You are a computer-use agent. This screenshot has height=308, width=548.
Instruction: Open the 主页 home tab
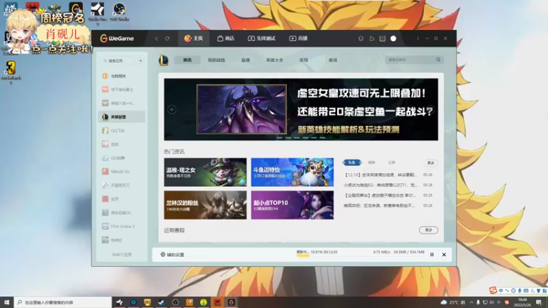tap(194, 38)
